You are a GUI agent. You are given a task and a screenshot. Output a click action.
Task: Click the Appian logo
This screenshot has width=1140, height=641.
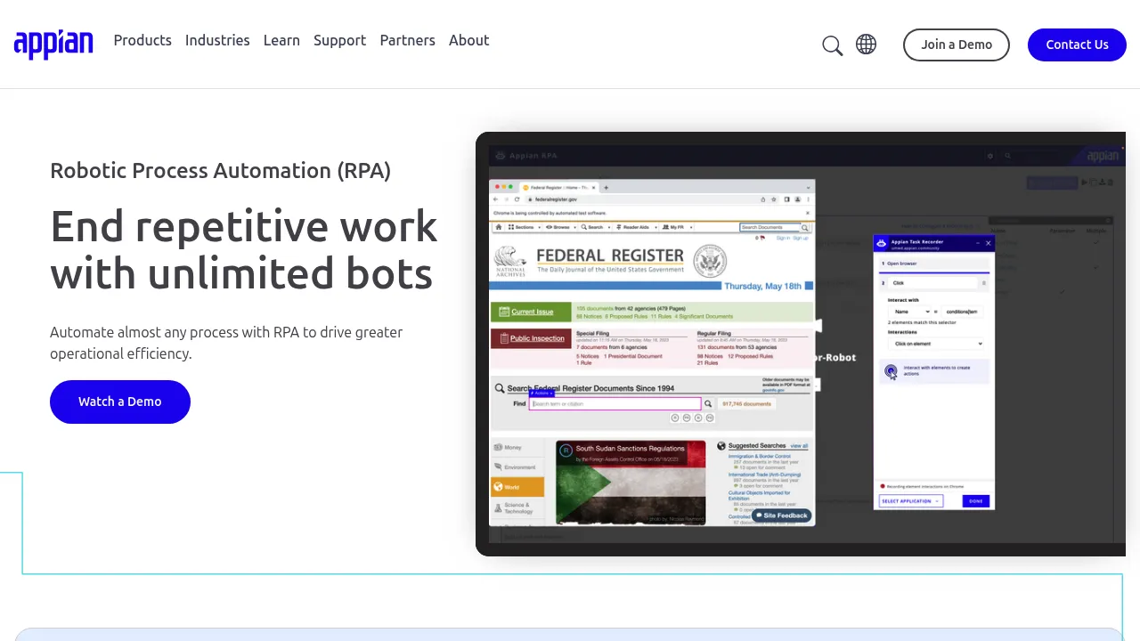(x=53, y=44)
